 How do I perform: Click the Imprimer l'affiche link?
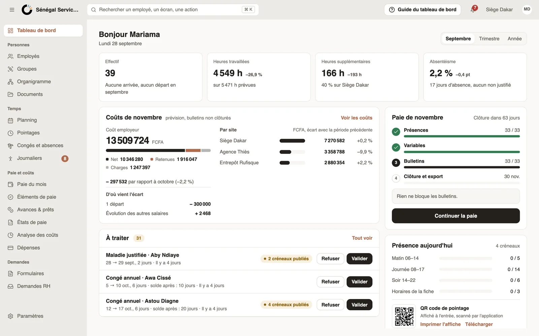(440, 324)
